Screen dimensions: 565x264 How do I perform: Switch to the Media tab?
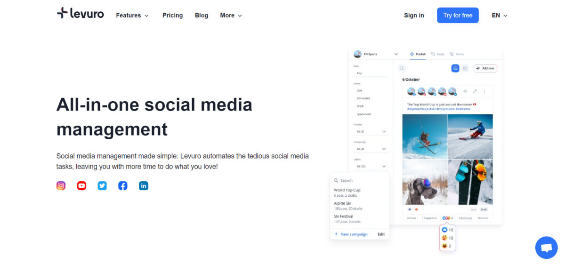(457, 54)
